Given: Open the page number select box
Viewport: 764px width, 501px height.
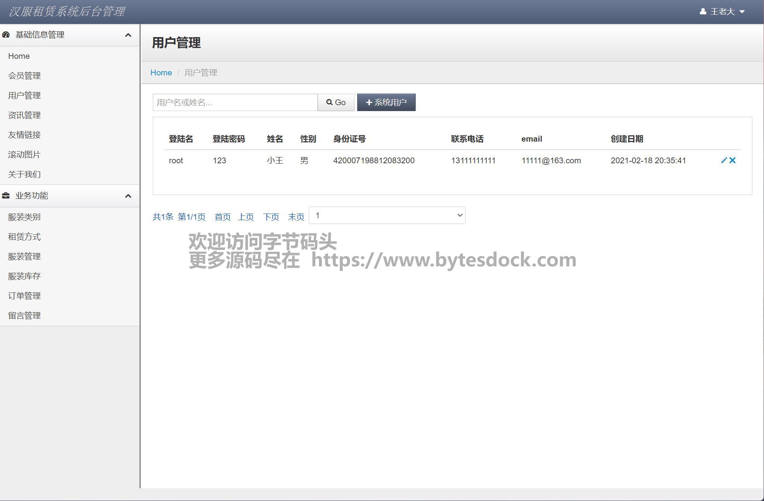Looking at the screenshot, I should pos(387,215).
